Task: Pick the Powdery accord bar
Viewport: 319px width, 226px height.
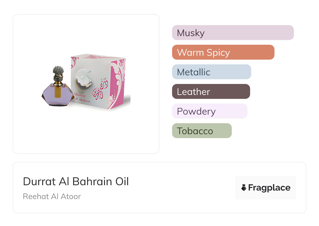Action: tap(210, 111)
